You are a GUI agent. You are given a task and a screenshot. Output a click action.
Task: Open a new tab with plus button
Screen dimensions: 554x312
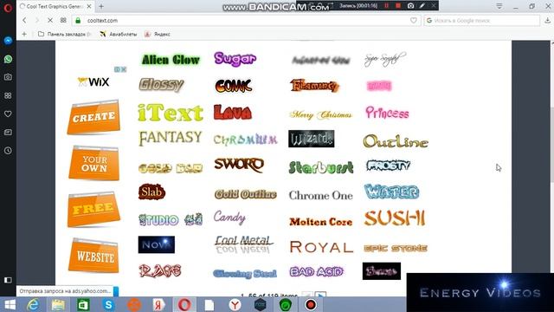tap(101, 6)
